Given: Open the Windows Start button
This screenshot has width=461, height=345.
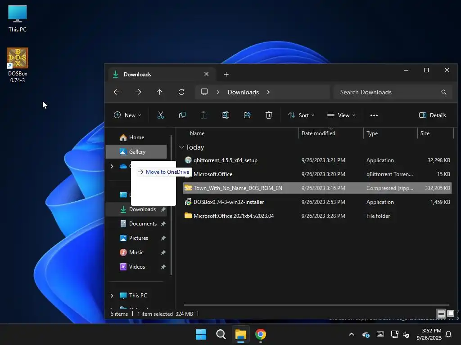Looking at the screenshot, I should [201, 334].
